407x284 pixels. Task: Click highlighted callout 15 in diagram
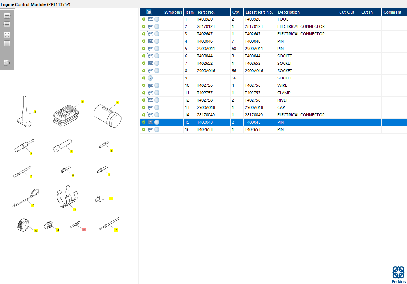click(x=84, y=230)
